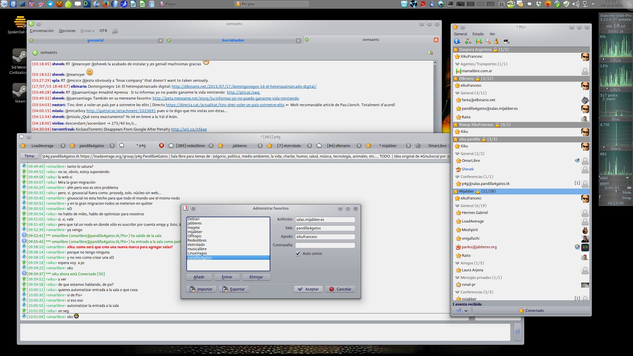Image resolution: width=633 pixels, height=356 pixels.
Task: Open the Linux Mint menu icon
Action: [x=5, y=4]
